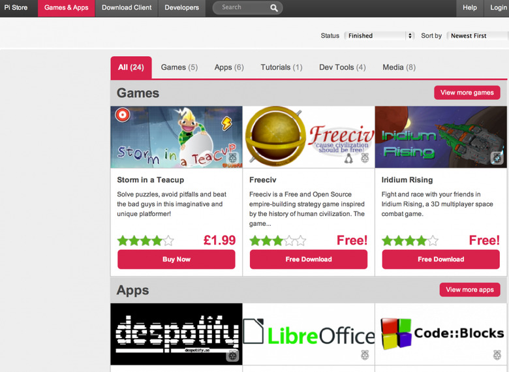
Task: Click the Storm in a Teacup title
Action: [151, 180]
